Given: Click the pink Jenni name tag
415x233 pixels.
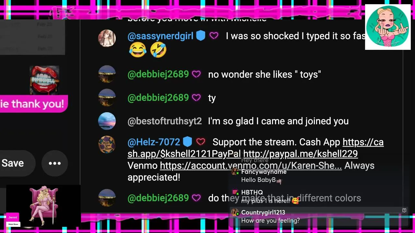Looking at the screenshot, I should (13, 217).
